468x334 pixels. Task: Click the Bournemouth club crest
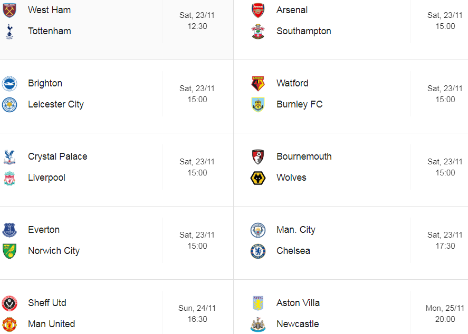point(258,156)
